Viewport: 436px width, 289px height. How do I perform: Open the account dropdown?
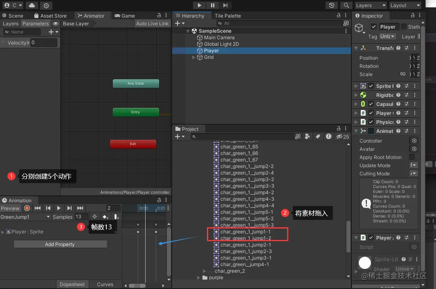tap(13, 5)
